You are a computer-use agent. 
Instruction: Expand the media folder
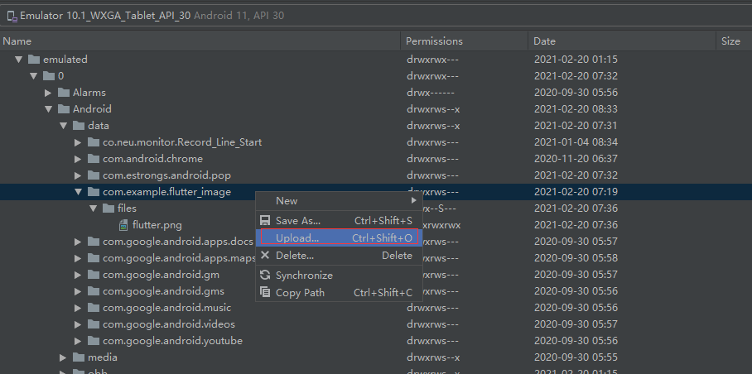[63, 357]
